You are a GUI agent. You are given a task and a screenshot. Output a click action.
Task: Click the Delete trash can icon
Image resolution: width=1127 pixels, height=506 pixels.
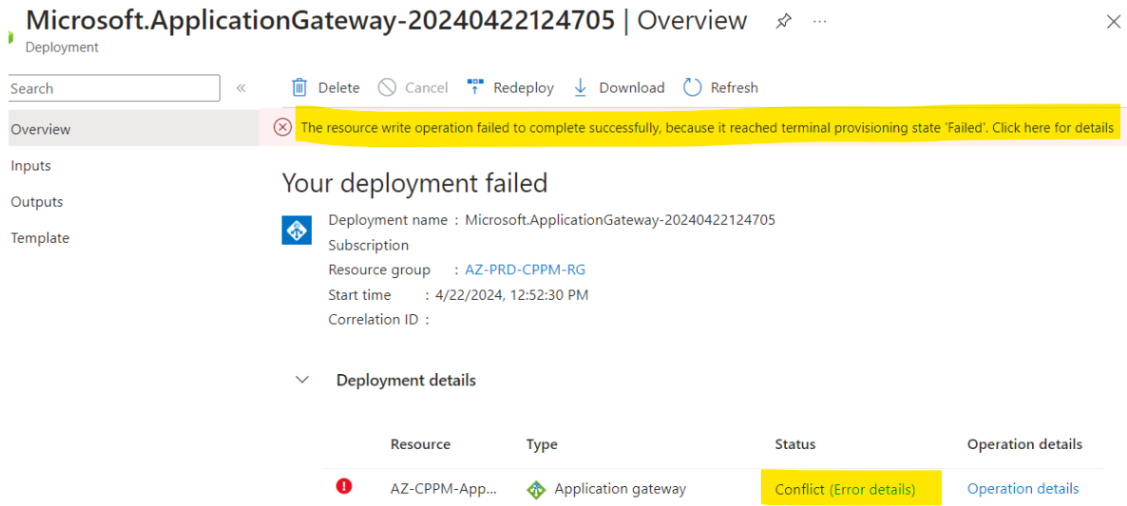pos(299,87)
